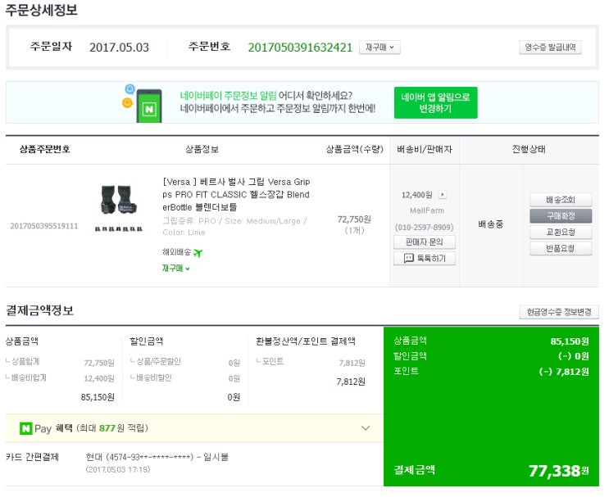The image size is (609, 497).
Task: Click the 해외배송 airplane icon
Action: point(198,253)
